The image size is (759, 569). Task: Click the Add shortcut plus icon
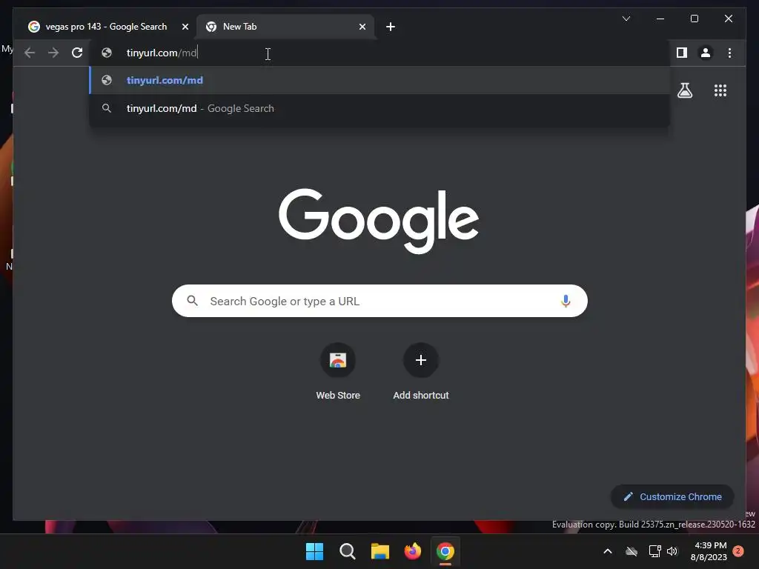tap(421, 360)
